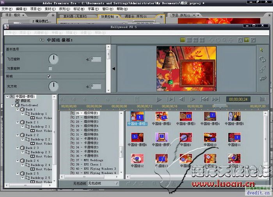The height and width of the screenshot is (197, 273).
Task: Play the Hollywood FX preview
Action: point(159,99)
